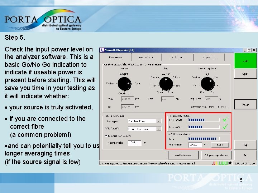
Task: Click the AMS Wavelength input field
Action: (195, 145)
